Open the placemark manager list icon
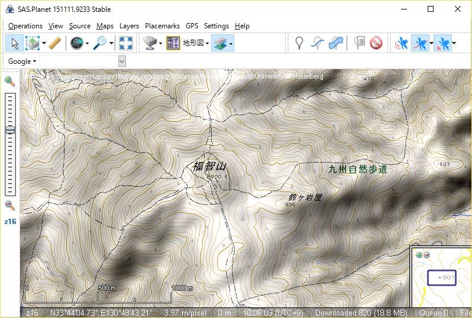Image resolution: width=472 pixels, height=318 pixels. [x=359, y=43]
